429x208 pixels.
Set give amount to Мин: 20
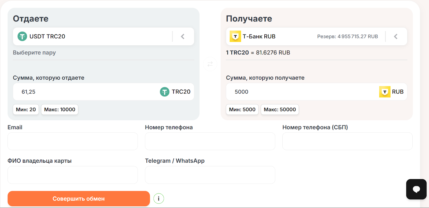(x=26, y=109)
